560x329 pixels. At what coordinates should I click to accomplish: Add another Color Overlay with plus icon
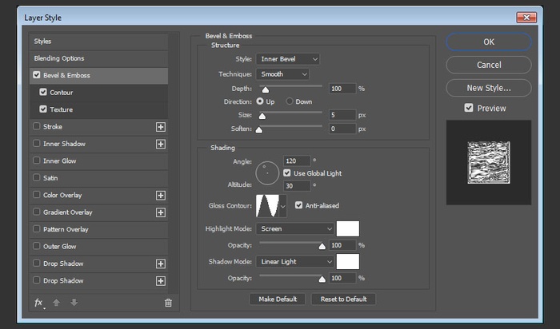point(160,196)
